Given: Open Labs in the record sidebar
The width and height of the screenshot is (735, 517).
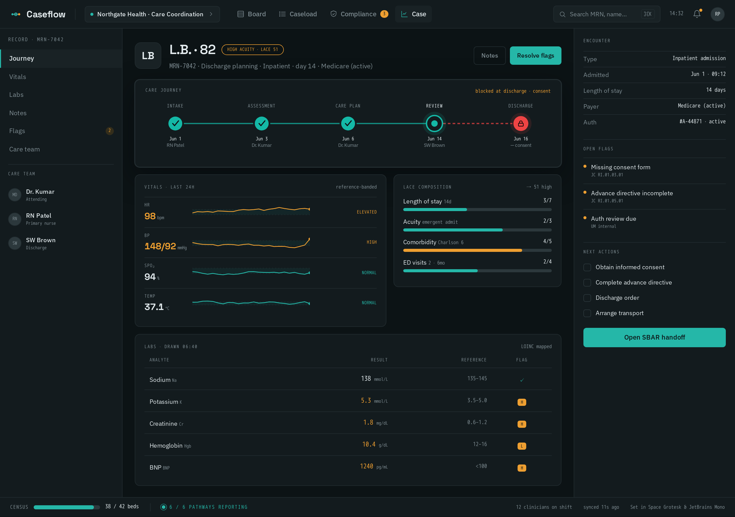Looking at the screenshot, I should (x=61, y=95).
